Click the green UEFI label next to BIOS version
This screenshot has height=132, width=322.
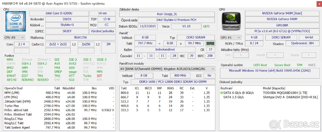(x=206, y=27)
